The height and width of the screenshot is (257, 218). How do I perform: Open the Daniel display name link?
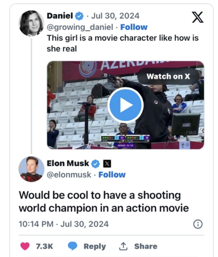click(60, 15)
